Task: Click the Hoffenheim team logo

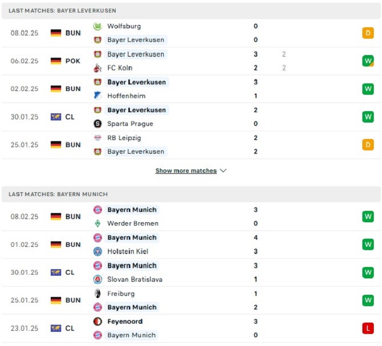Action: (x=98, y=96)
